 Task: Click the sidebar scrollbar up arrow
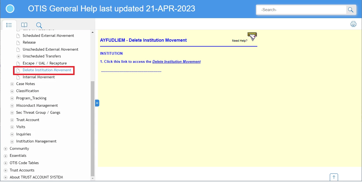(x=92, y=32)
